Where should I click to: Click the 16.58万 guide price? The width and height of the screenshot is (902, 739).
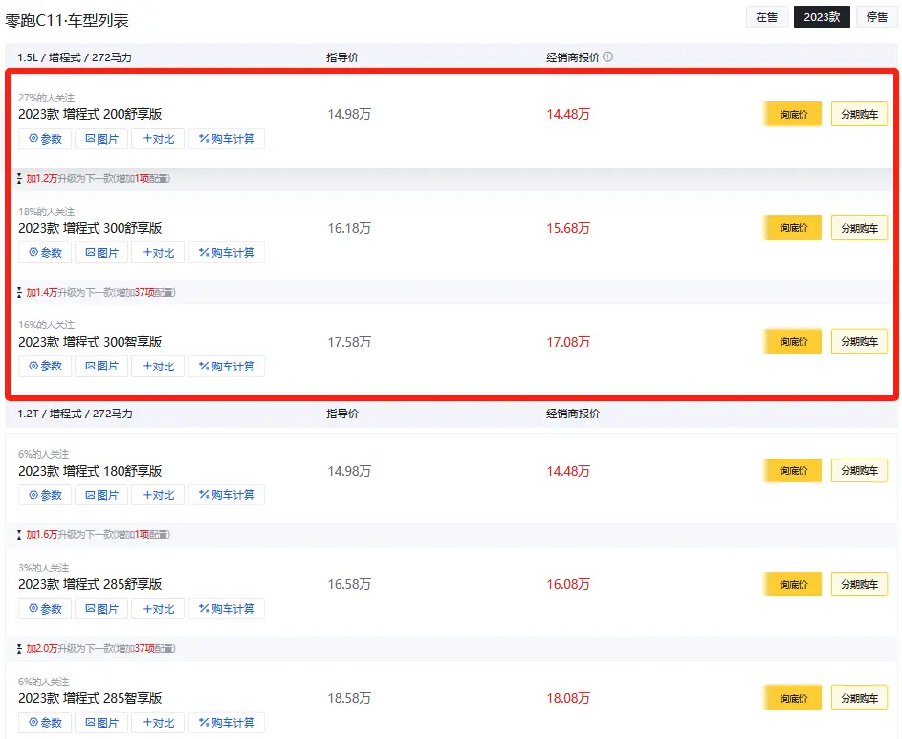click(x=349, y=584)
